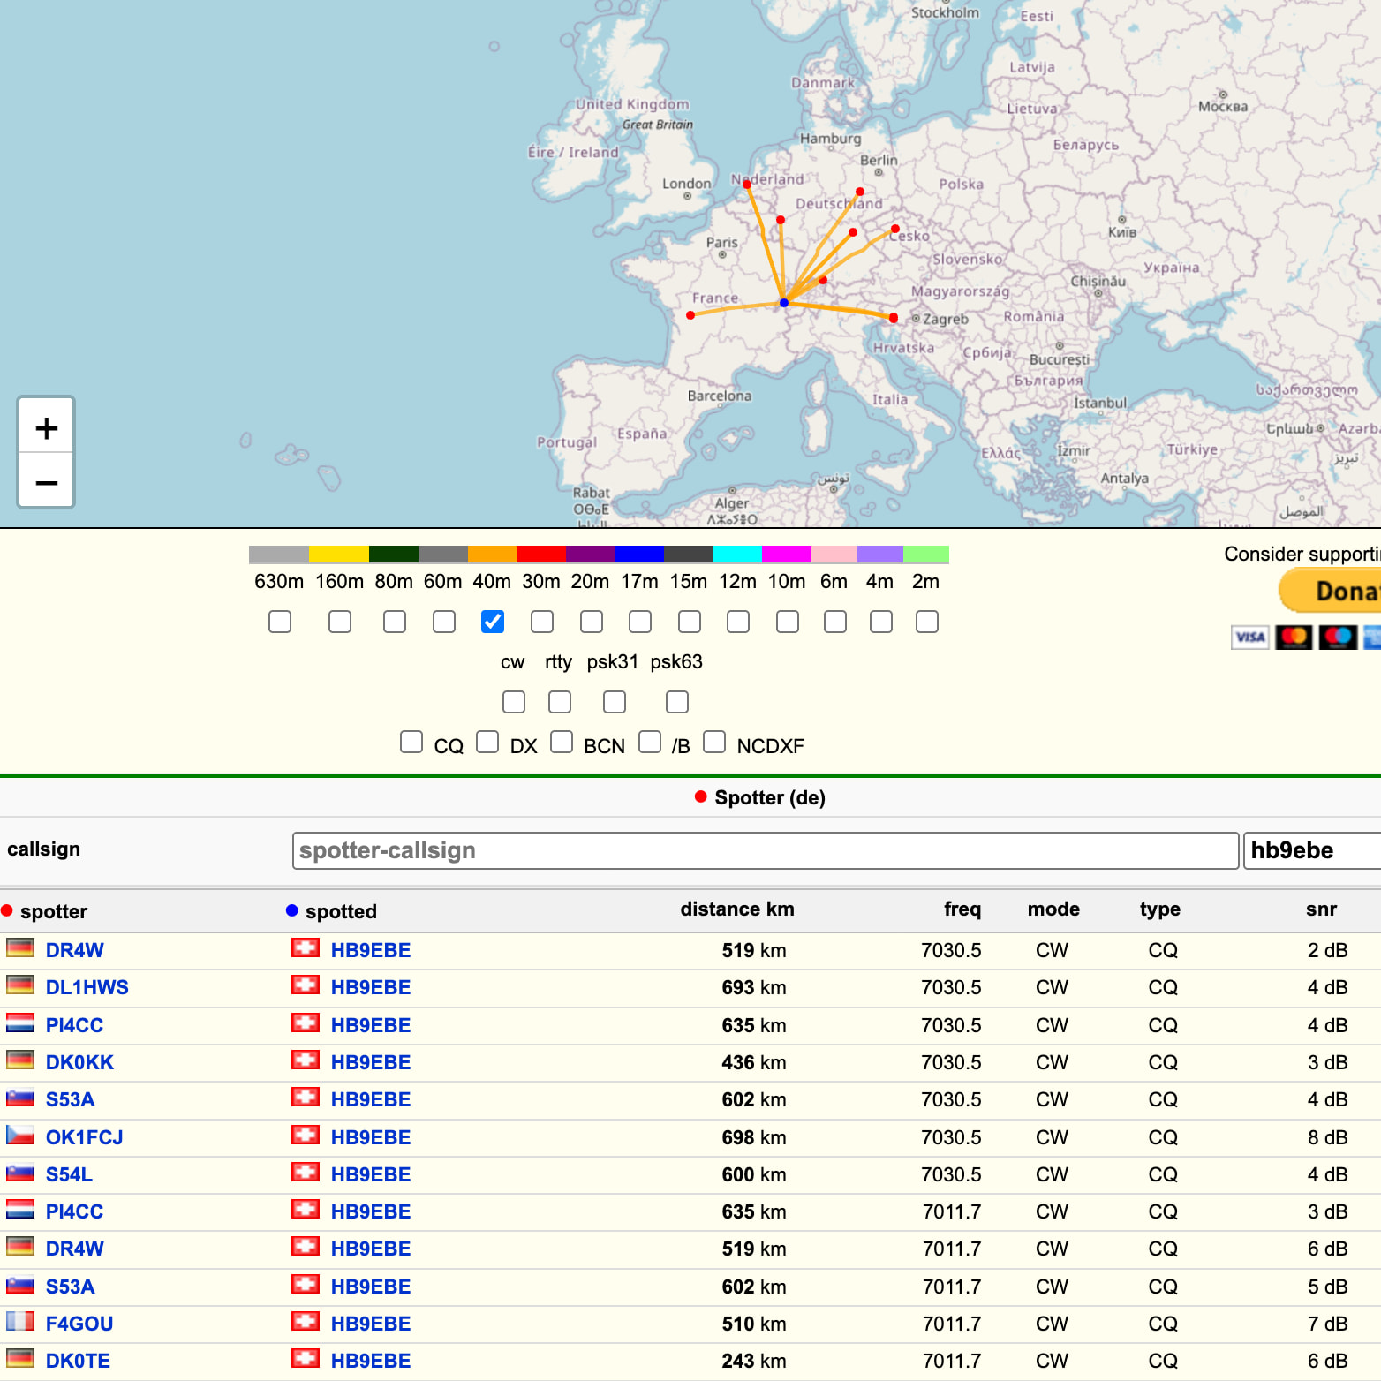Image resolution: width=1381 pixels, height=1381 pixels.
Task: Focus the spotter-callsign input field
Action: coord(765,850)
